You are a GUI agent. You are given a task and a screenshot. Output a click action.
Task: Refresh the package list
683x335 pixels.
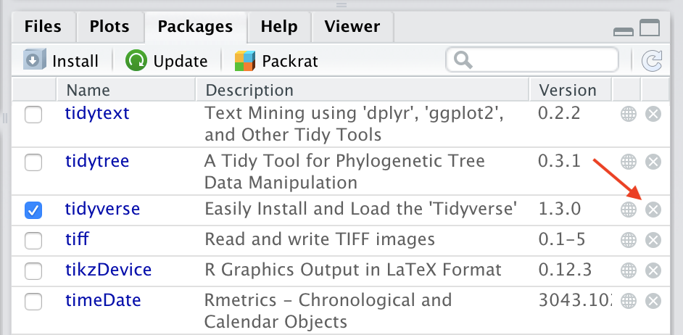tap(652, 61)
